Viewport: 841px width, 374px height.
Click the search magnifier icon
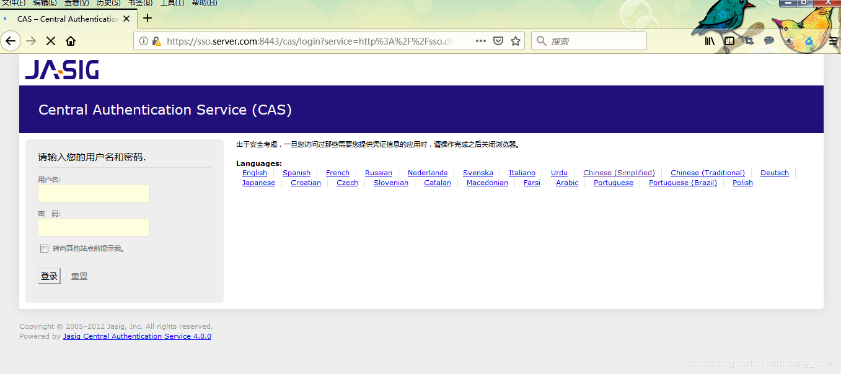[x=542, y=41]
